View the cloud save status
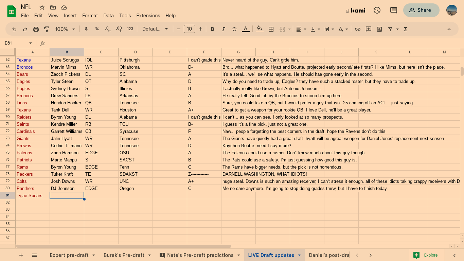Screen dimensions: 464x261 [x=64, y=7]
